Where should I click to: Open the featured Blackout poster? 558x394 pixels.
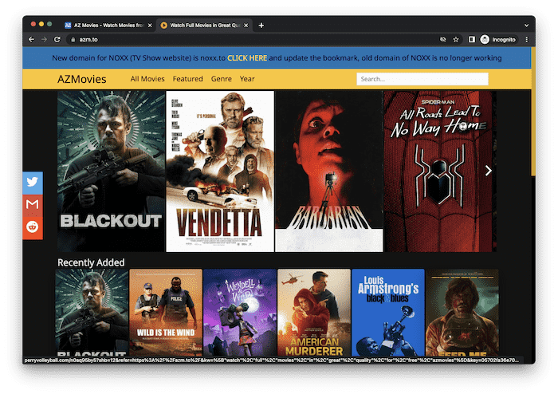coord(112,171)
